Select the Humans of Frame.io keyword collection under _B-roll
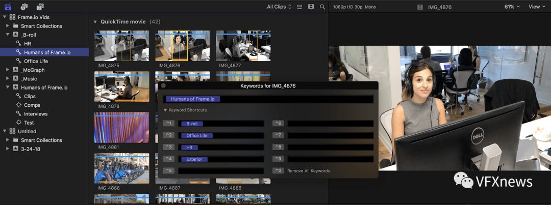The image size is (551, 205). click(x=46, y=52)
